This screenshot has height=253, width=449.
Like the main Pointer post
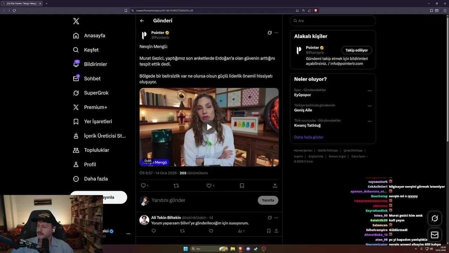click(x=209, y=186)
